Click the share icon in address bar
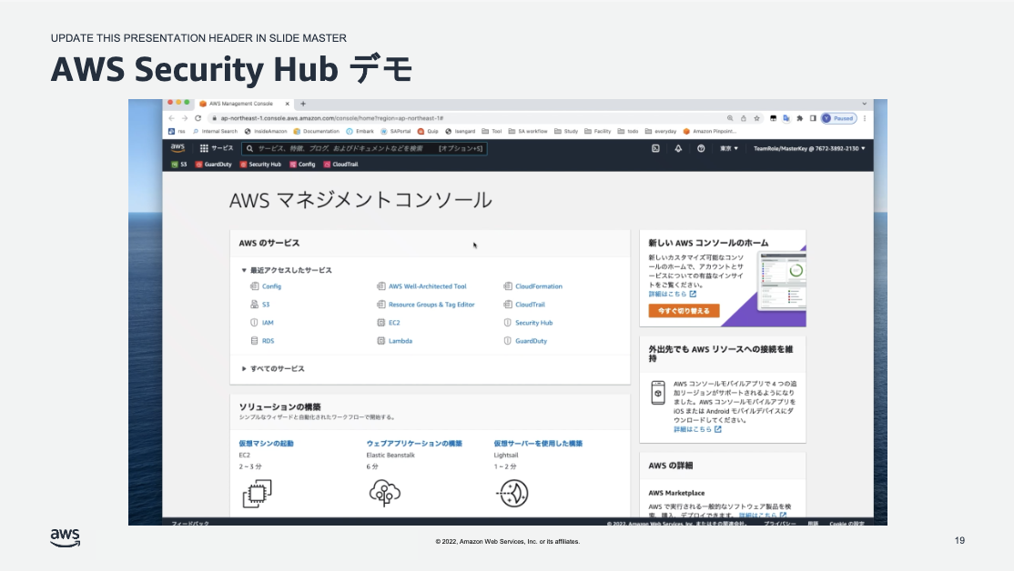 743,118
